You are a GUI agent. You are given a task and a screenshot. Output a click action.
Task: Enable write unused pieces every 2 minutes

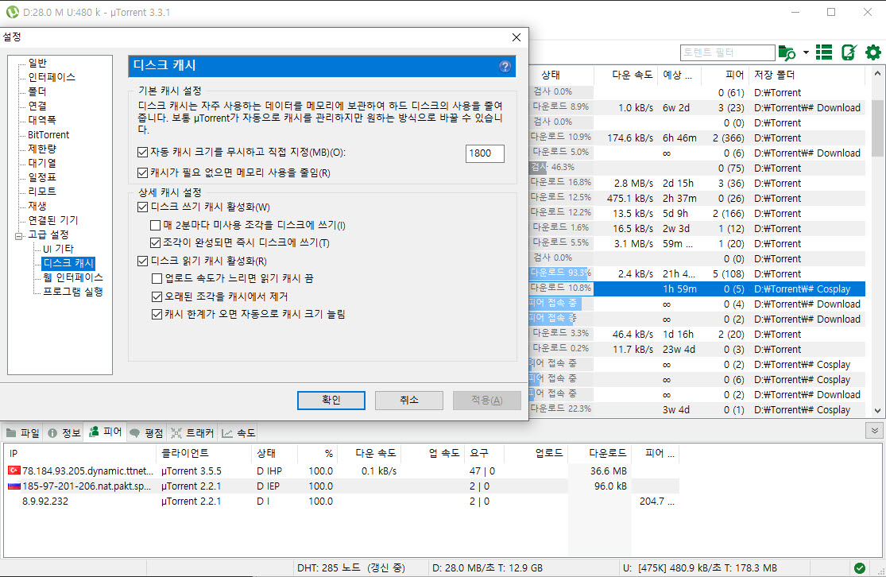(x=156, y=226)
